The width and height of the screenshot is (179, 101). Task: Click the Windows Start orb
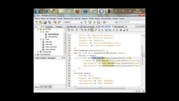tap(37, 11)
